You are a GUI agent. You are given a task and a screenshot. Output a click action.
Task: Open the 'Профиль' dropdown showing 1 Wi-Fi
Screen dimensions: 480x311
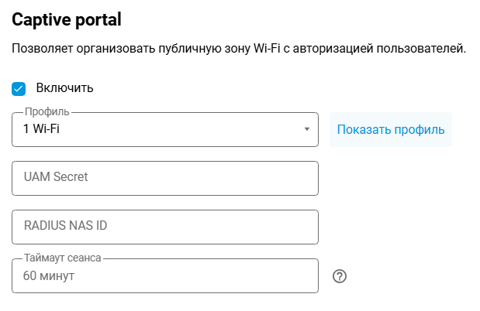coord(165,129)
